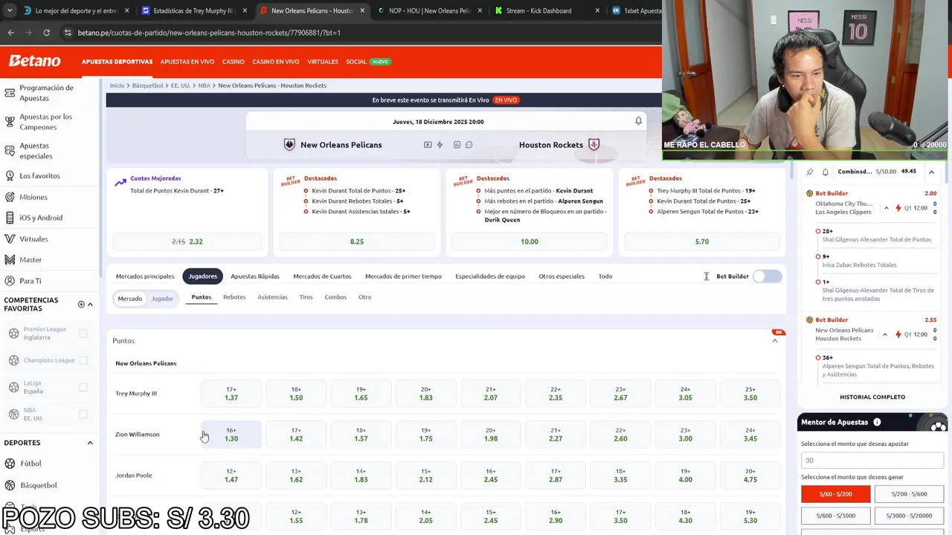The height and width of the screenshot is (535, 952).
Task: Open Mentor de Apuestas info icon
Action: [877, 422]
